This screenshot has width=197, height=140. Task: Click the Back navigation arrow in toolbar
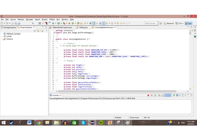122,23
